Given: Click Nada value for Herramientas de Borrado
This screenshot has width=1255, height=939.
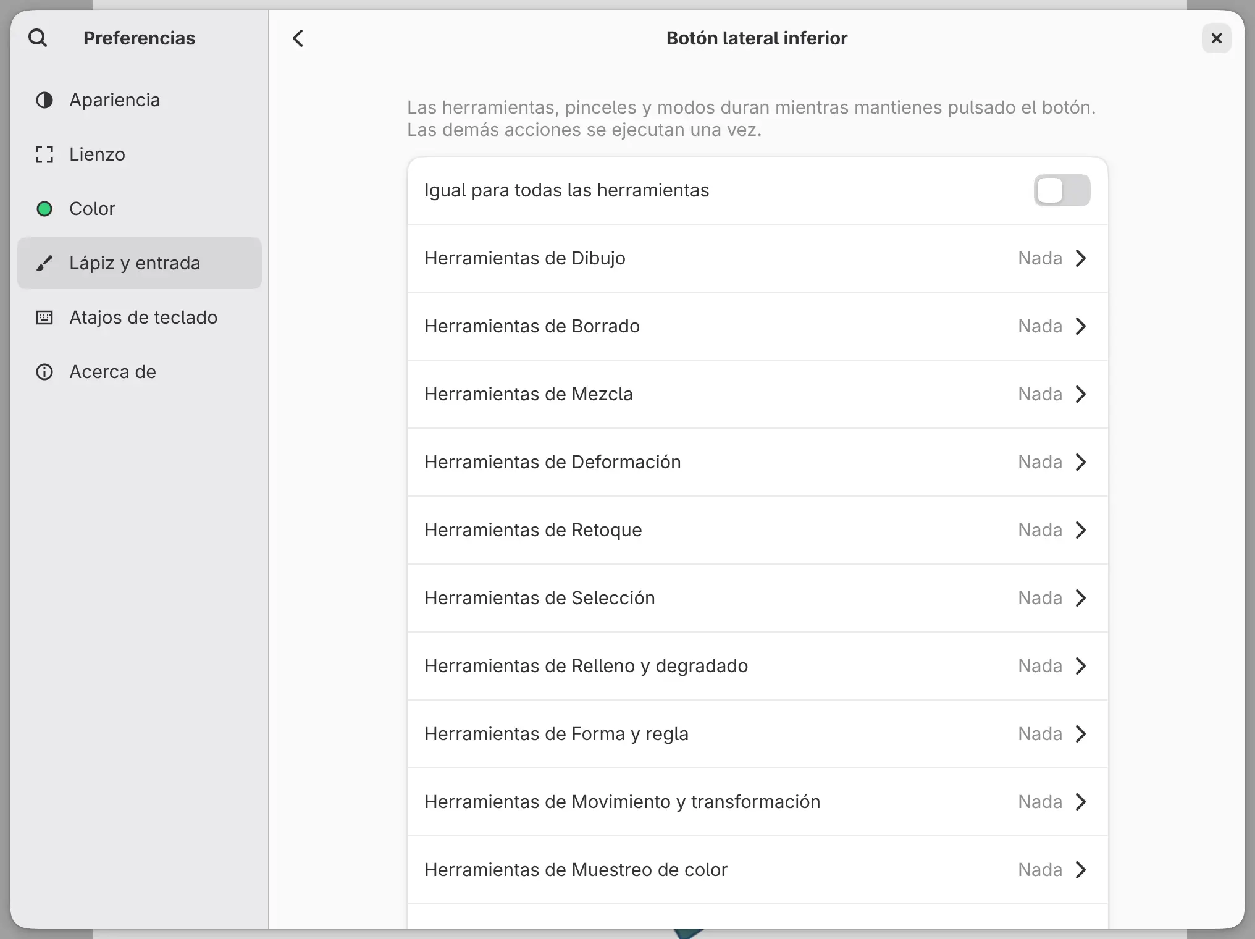Looking at the screenshot, I should coord(1040,326).
